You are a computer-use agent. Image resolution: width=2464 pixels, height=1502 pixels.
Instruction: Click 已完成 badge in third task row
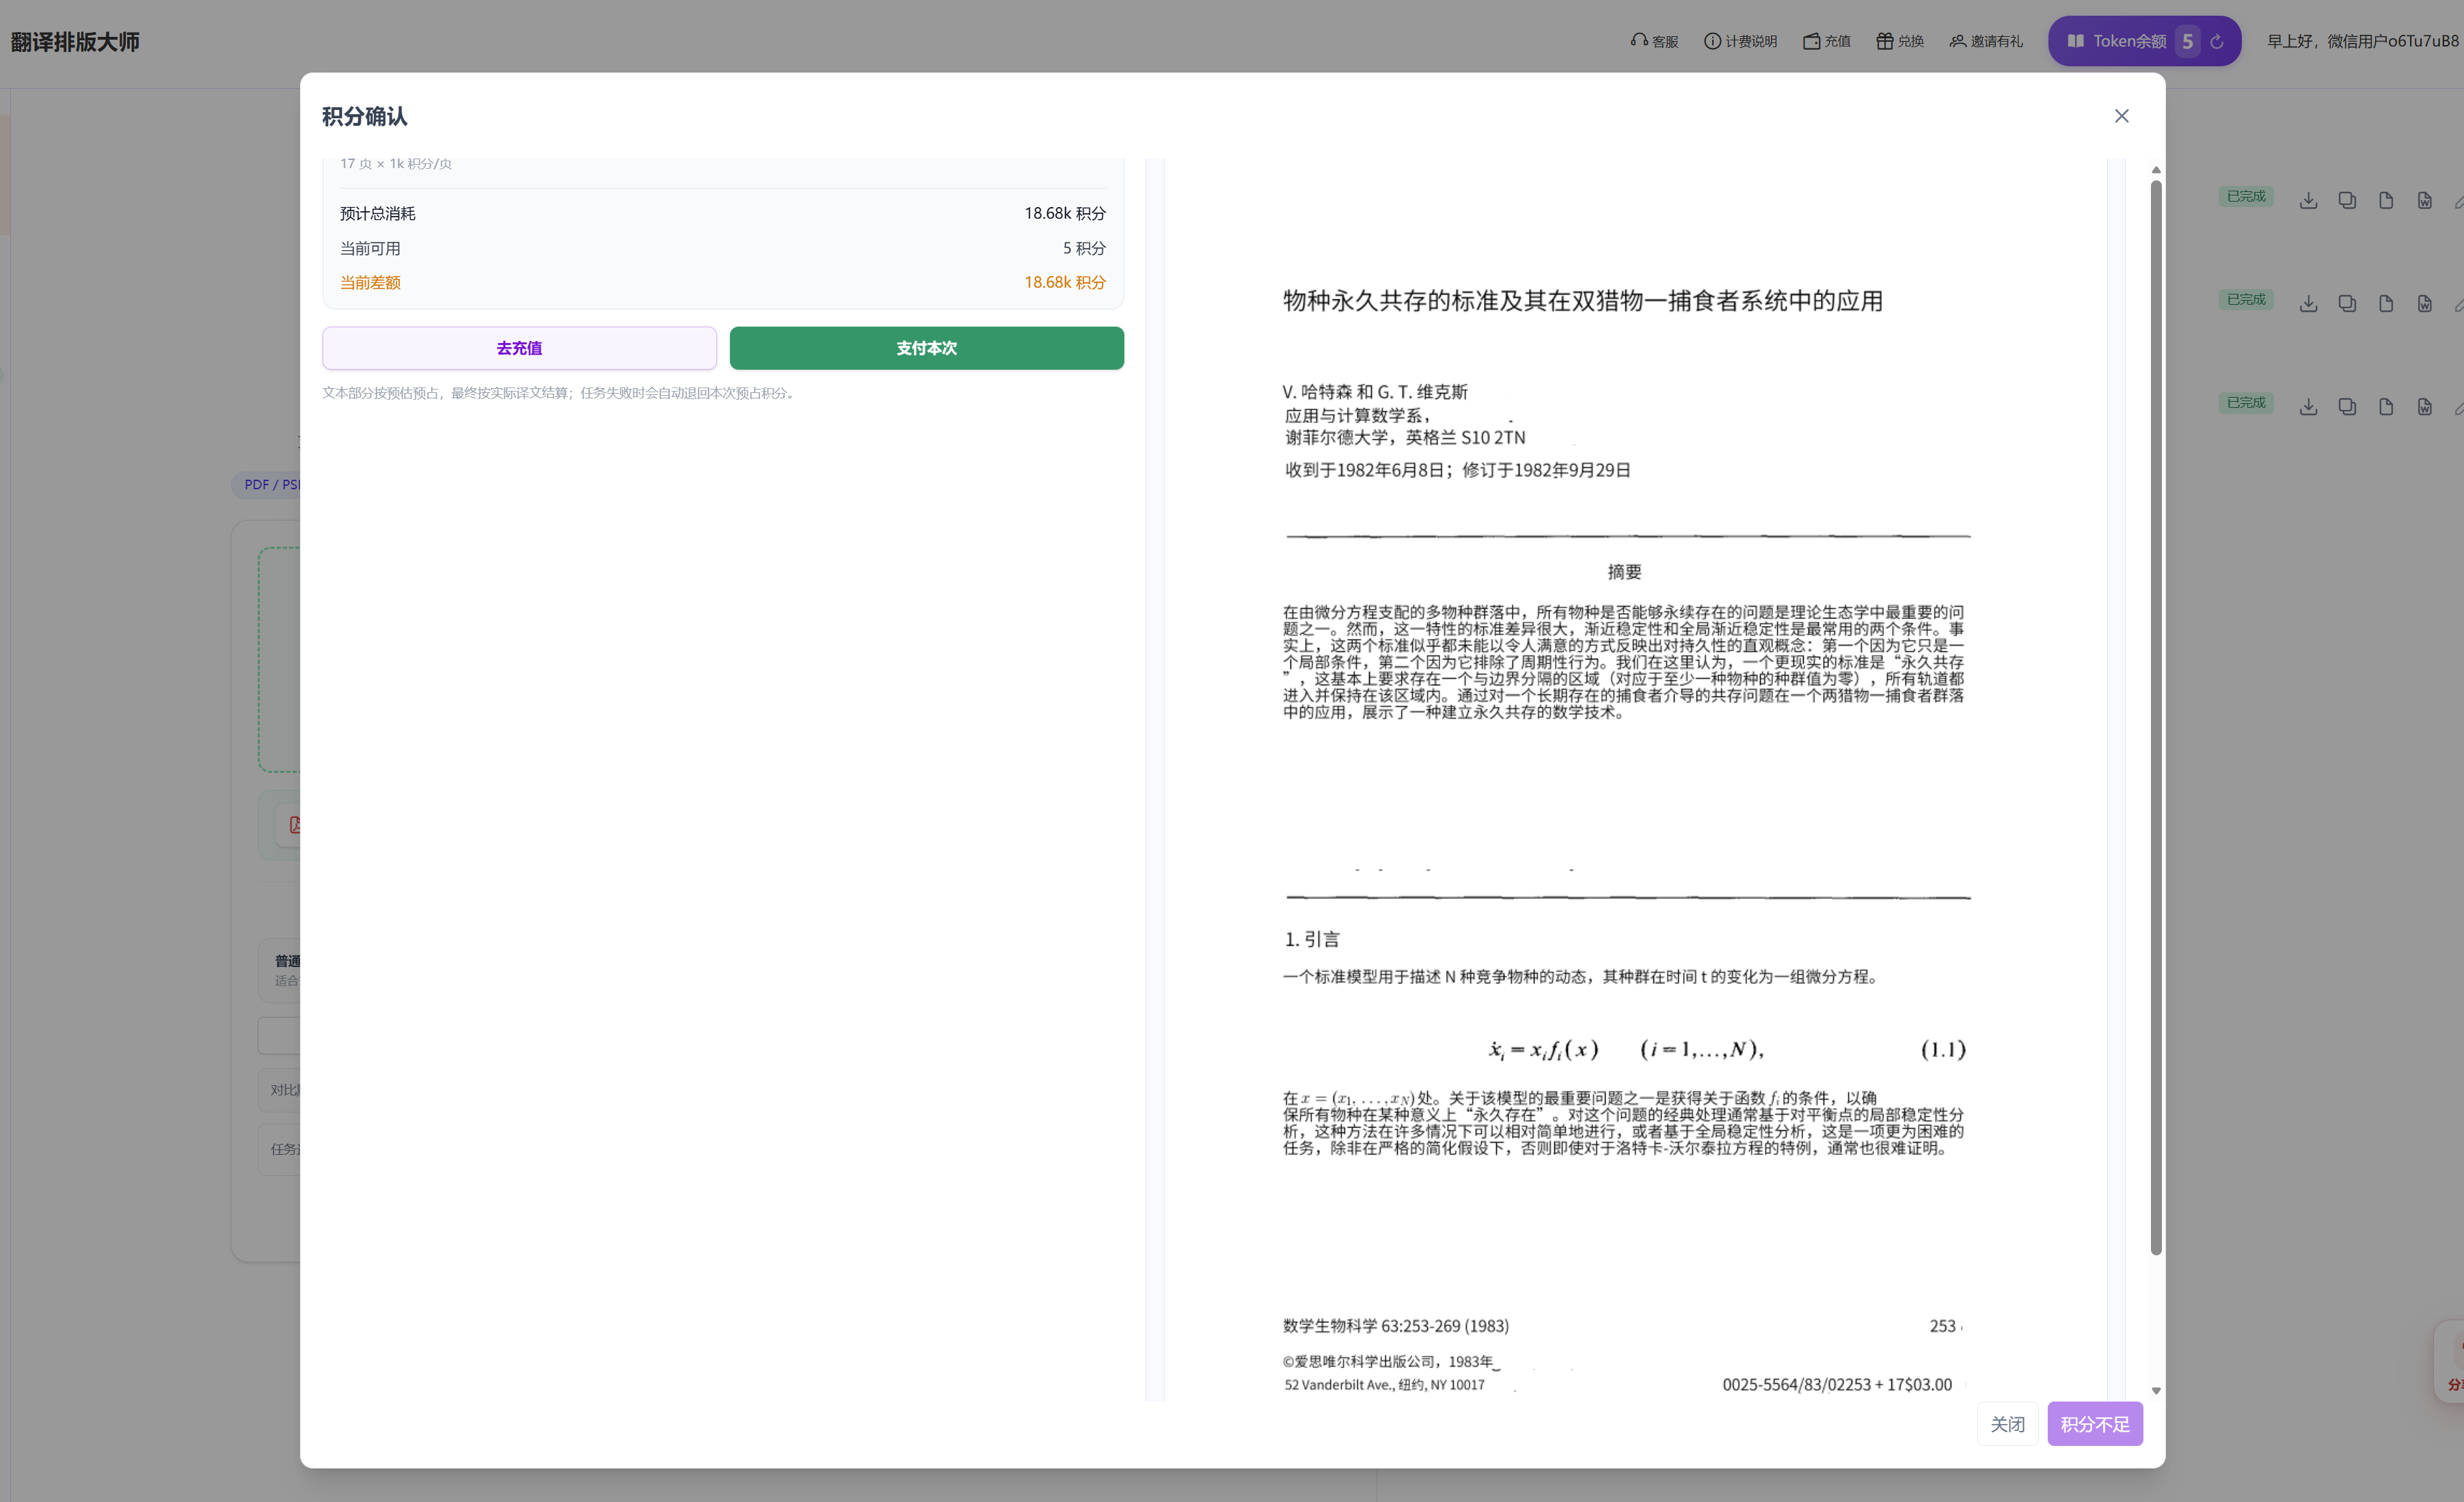2246,402
